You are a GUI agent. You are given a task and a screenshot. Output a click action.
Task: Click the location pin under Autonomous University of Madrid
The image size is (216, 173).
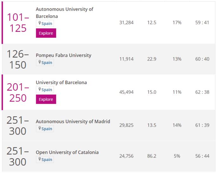40,129
